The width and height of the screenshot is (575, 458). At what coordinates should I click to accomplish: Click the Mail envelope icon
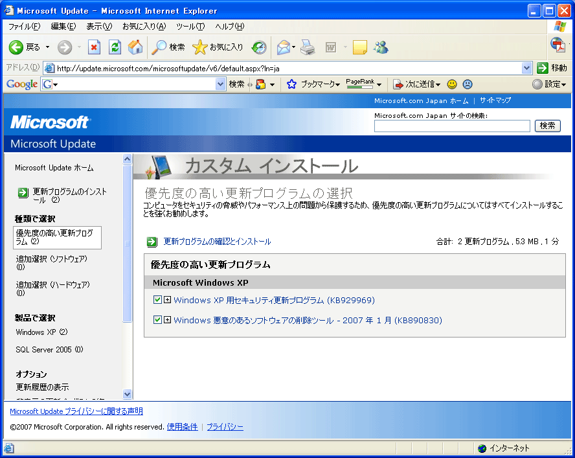(284, 47)
